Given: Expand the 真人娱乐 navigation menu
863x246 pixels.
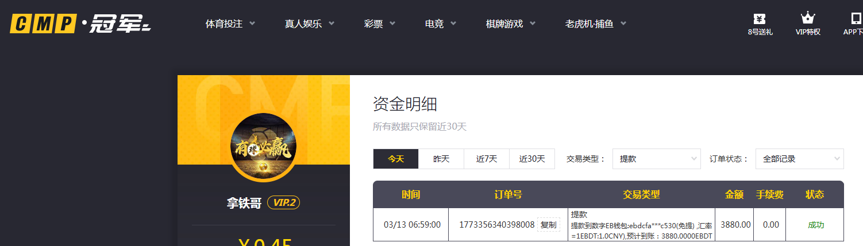Looking at the screenshot, I should tap(309, 24).
